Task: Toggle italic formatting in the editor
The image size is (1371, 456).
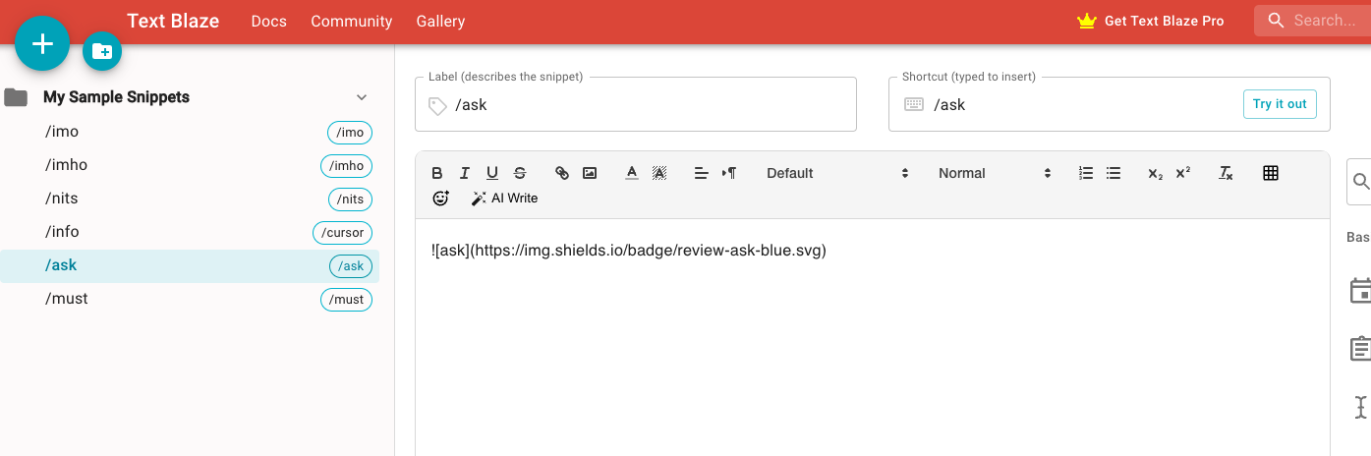Action: click(465, 173)
